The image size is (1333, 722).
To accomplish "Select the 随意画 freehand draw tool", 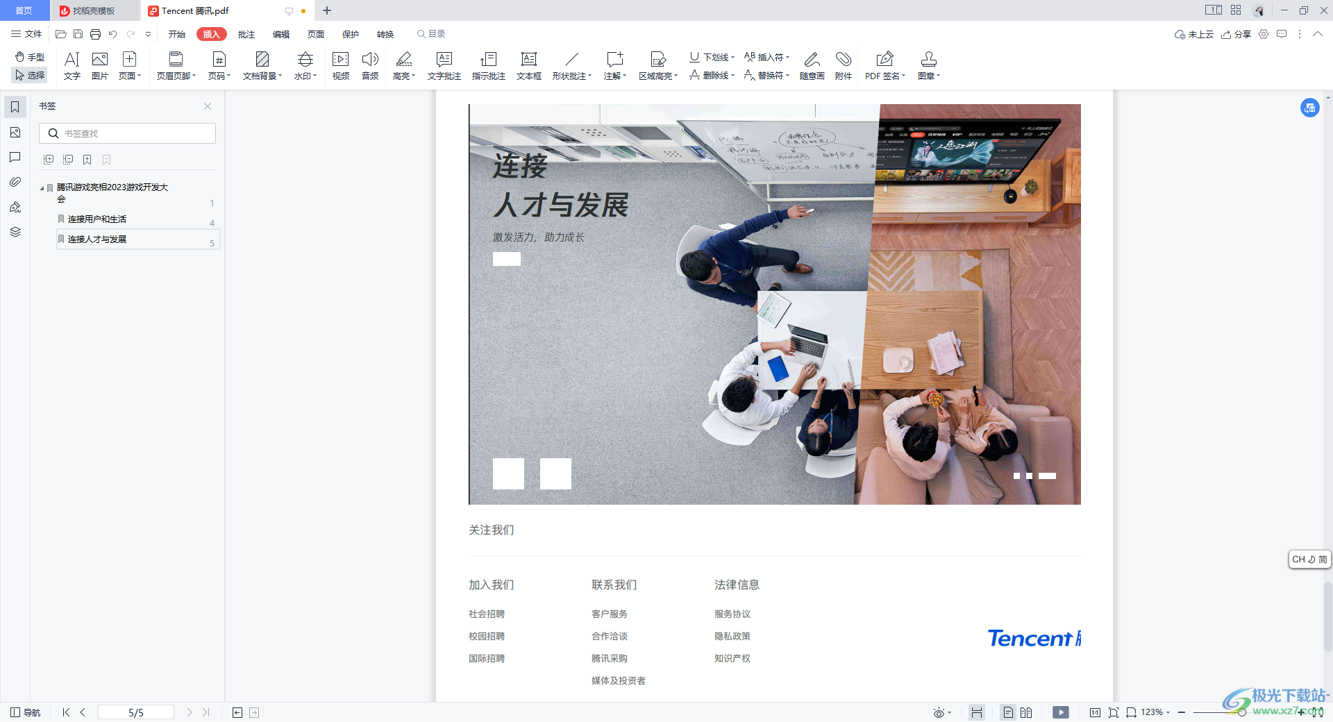I will click(x=812, y=66).
